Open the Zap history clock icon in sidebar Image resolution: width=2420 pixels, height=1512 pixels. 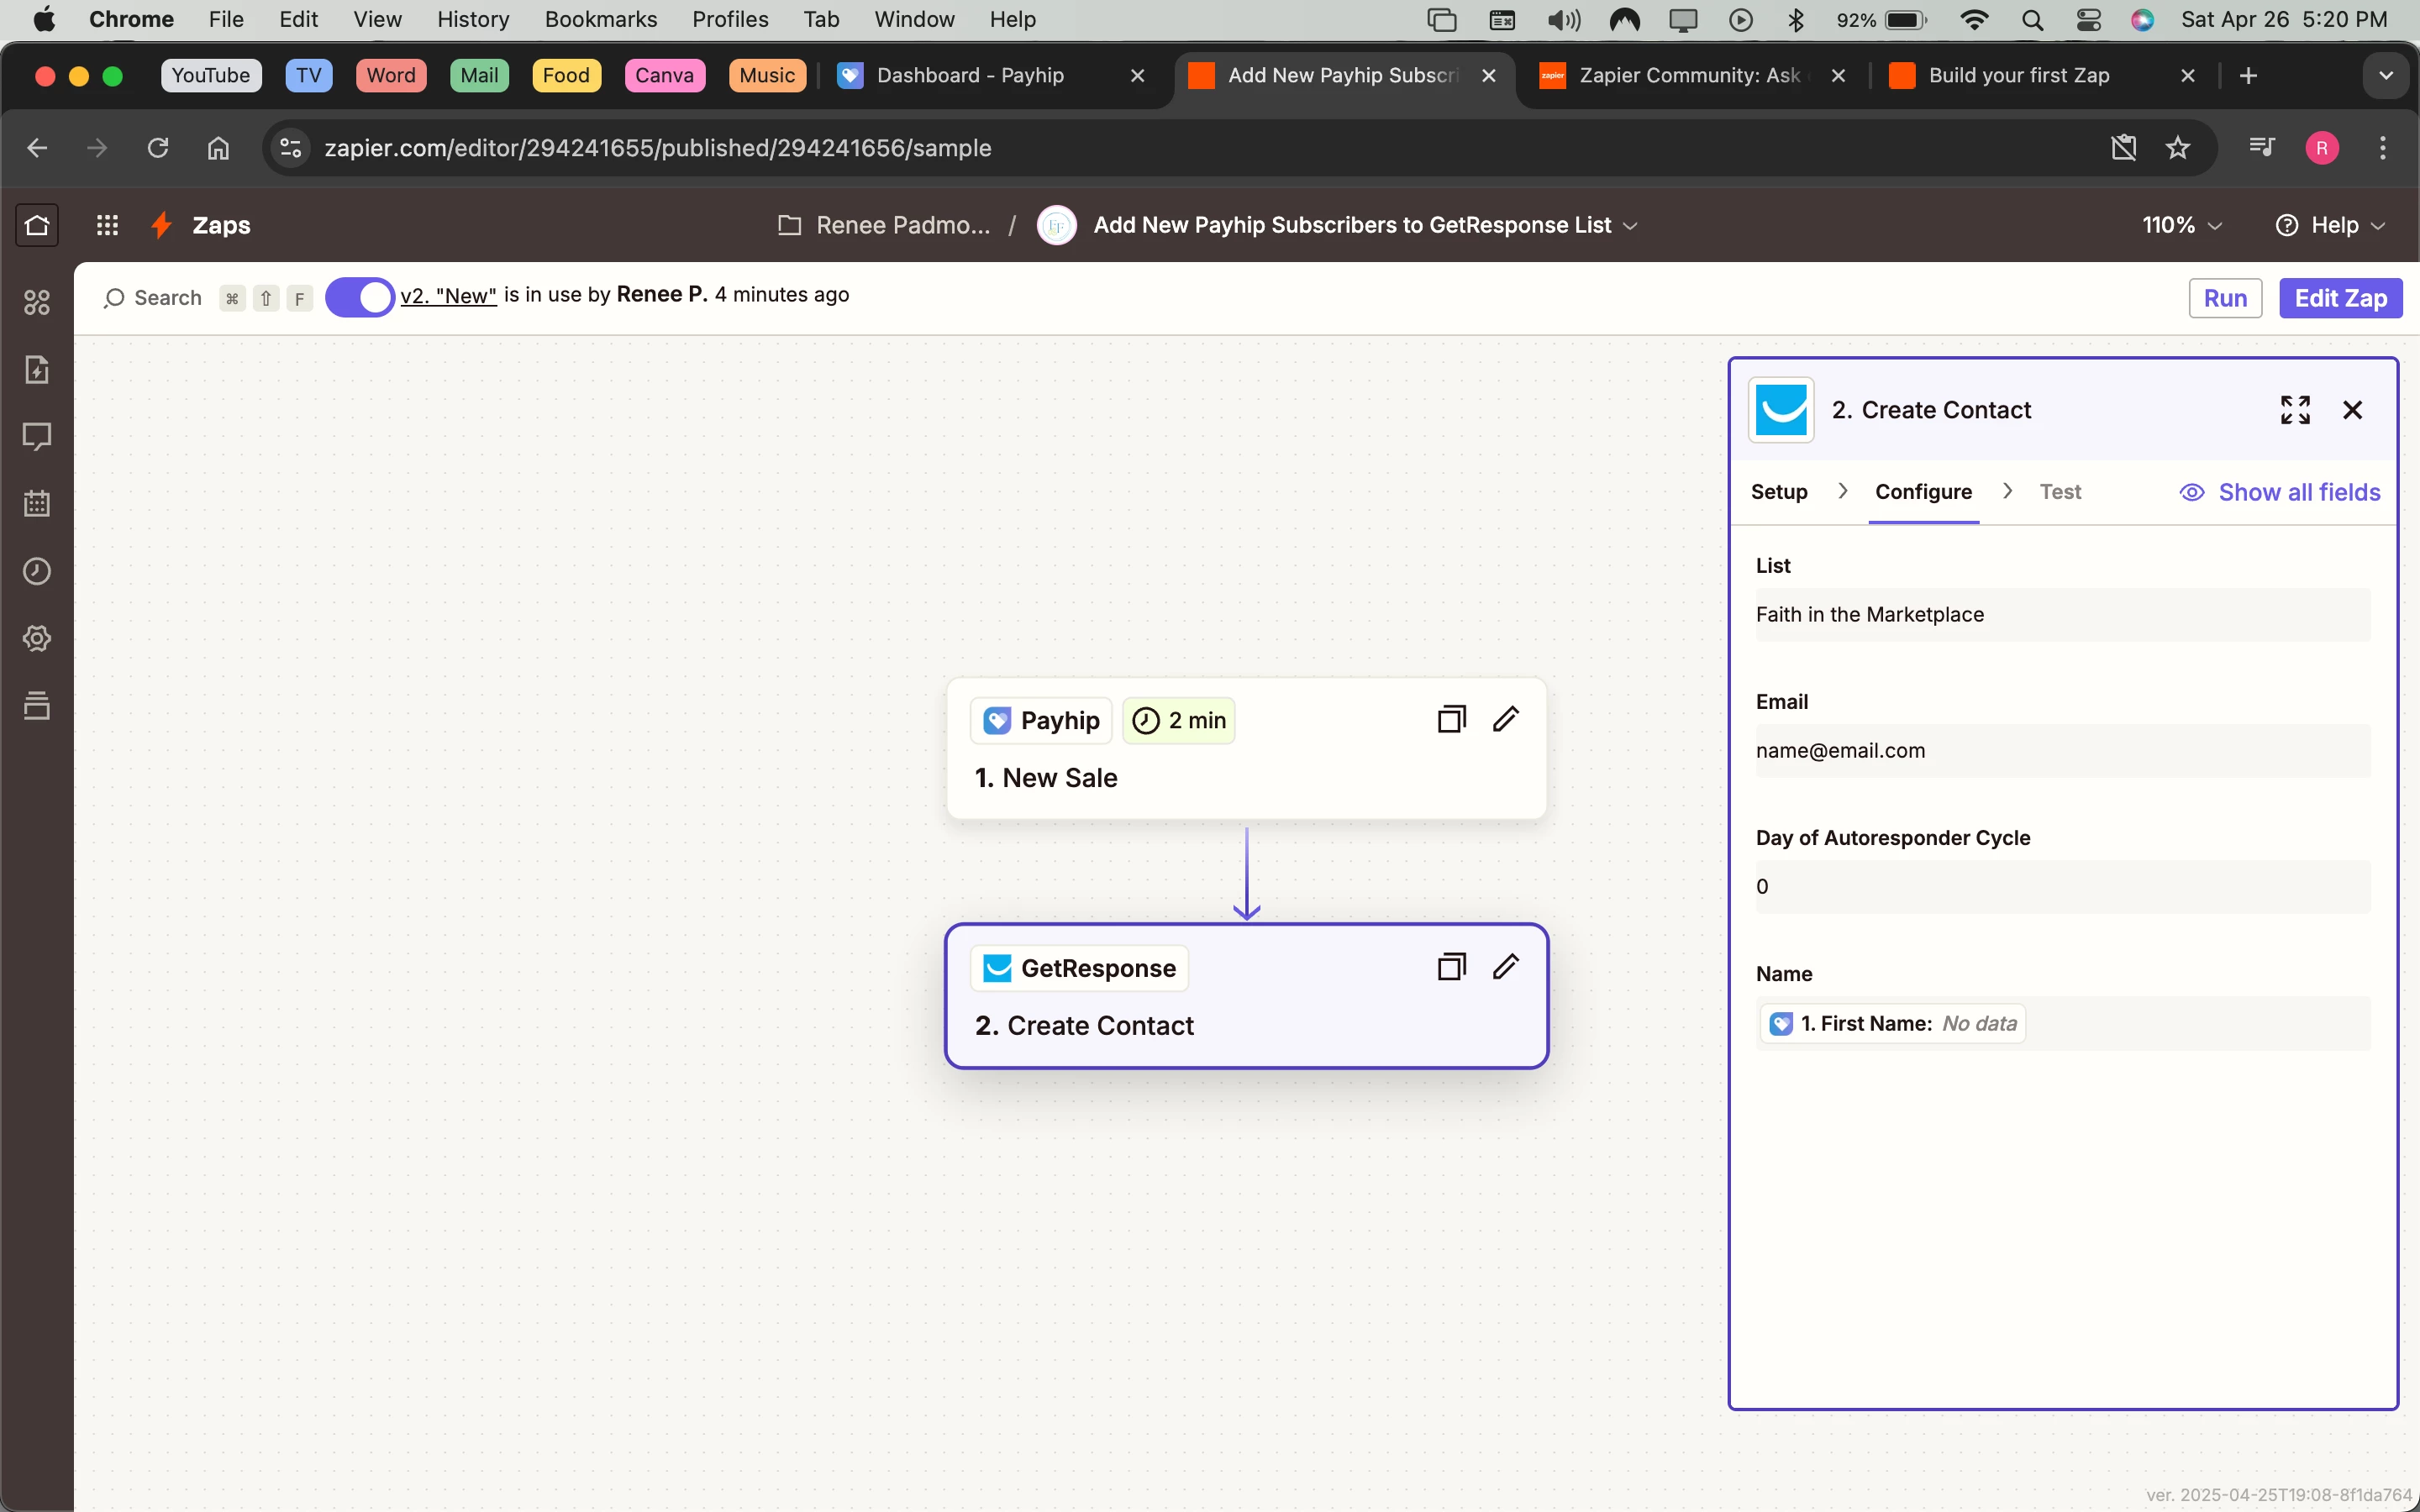37,571
